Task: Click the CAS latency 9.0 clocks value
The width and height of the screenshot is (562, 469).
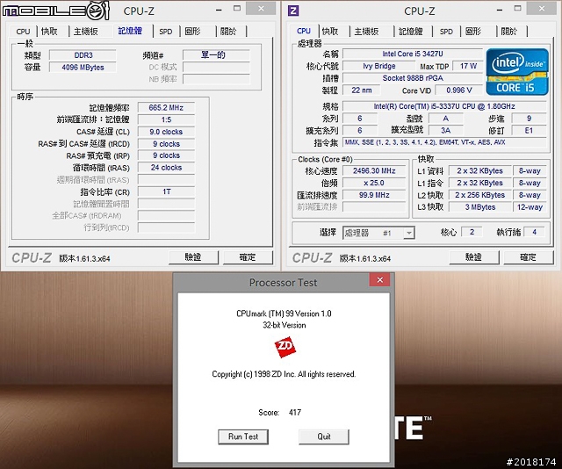Action: (x=166, y=132)
